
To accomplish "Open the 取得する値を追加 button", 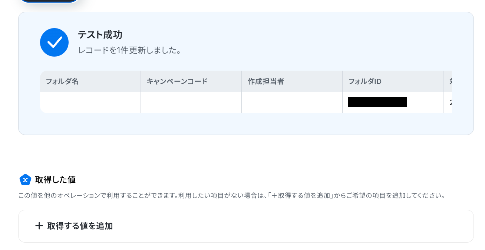I will click(246, 226).
